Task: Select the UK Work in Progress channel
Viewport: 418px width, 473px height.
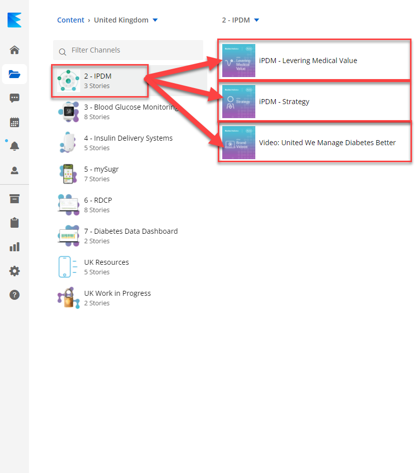Action: (130, 298)
